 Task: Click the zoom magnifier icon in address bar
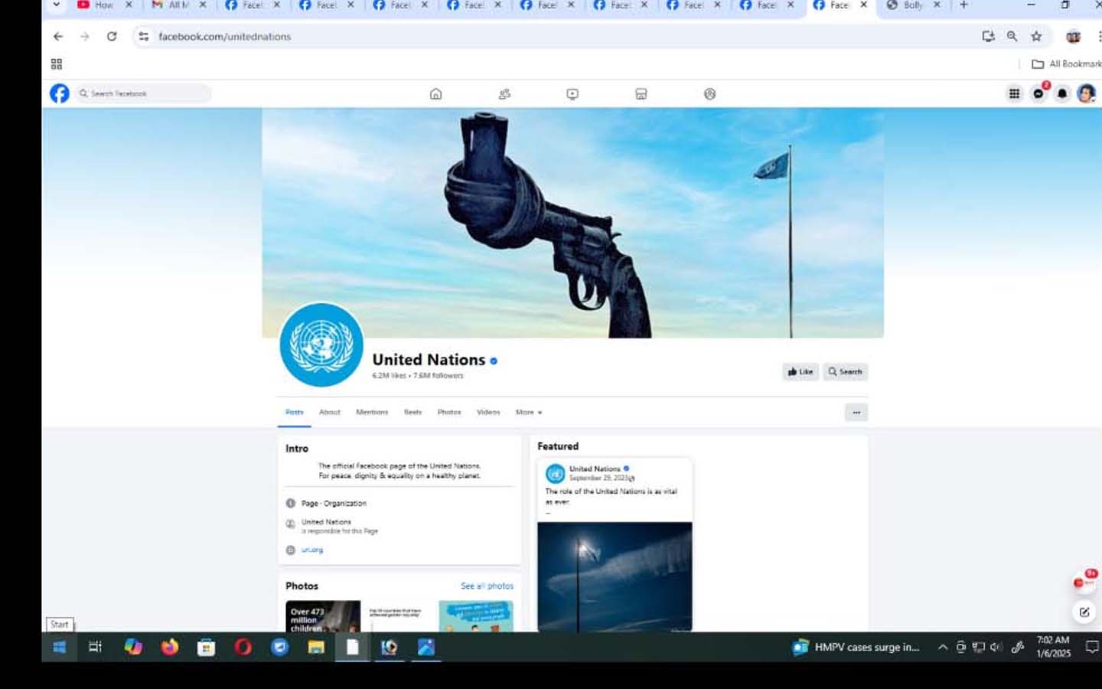[1012, 36]
